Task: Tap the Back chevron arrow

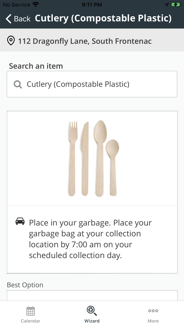Action: tap(9, 19)
